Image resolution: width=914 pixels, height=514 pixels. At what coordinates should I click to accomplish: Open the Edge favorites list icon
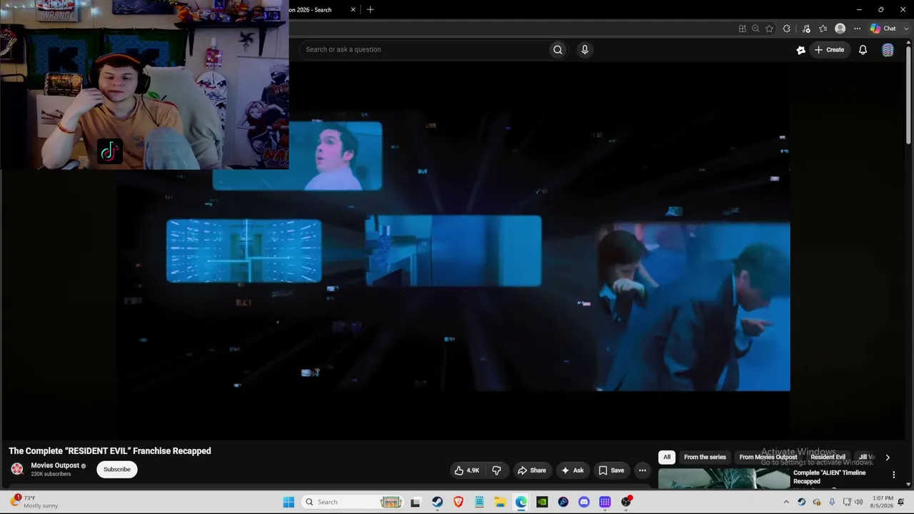click(x=823, y=29)
